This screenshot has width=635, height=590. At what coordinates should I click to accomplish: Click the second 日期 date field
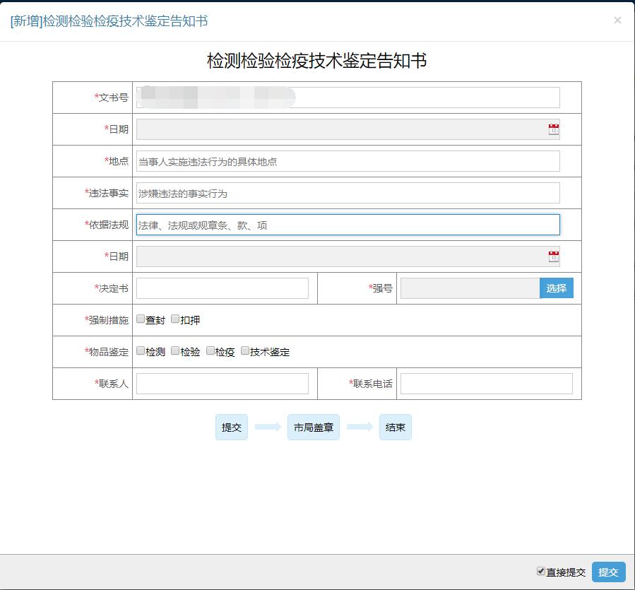click(348, 256)
